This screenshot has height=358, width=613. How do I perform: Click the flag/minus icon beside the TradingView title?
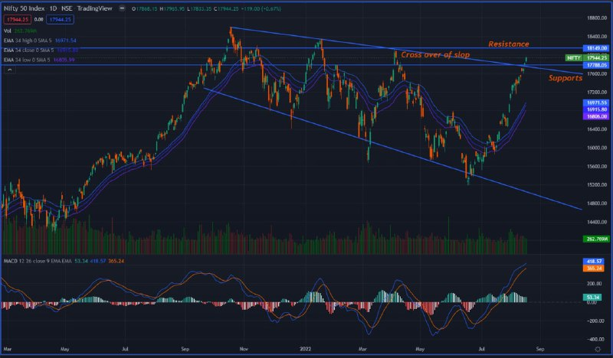[x=122, y=8]
